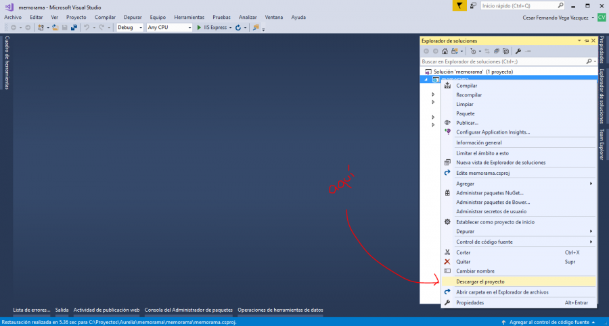Select Configurar Application Insights...
Screen dimensions: 609x326
coord(518,132)
